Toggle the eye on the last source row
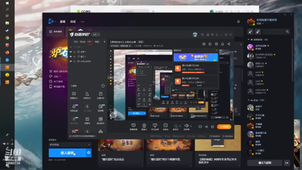 [x=71, y=61]
